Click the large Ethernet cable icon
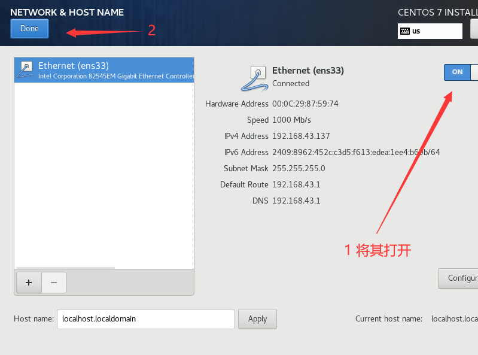This screenshot has height=355, width=478. [x=255, y=78]
